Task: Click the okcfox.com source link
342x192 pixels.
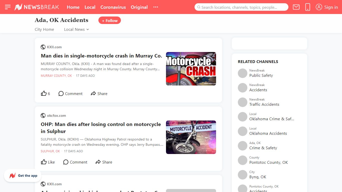Action: [57, 115]
